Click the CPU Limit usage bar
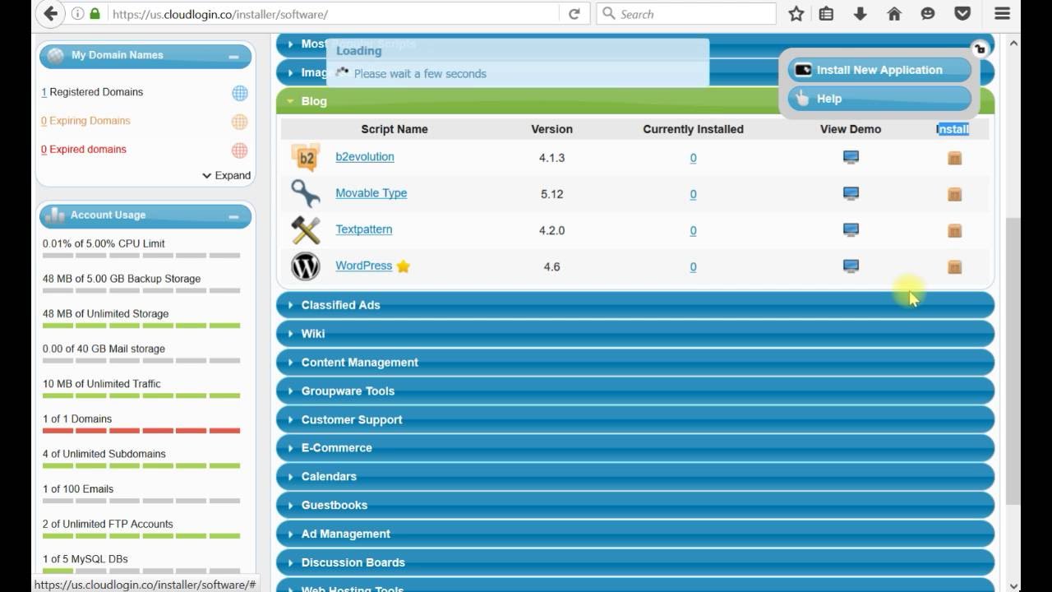This screenshot has width=1052, height=592. pyautogui.click(x=141, y=256)
